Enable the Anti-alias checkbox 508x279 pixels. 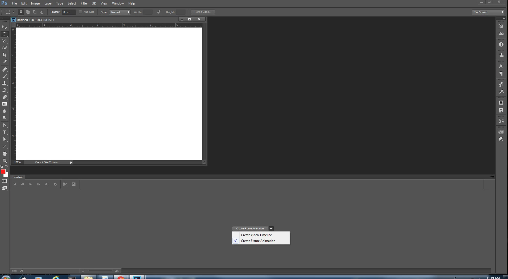(81, 12)
